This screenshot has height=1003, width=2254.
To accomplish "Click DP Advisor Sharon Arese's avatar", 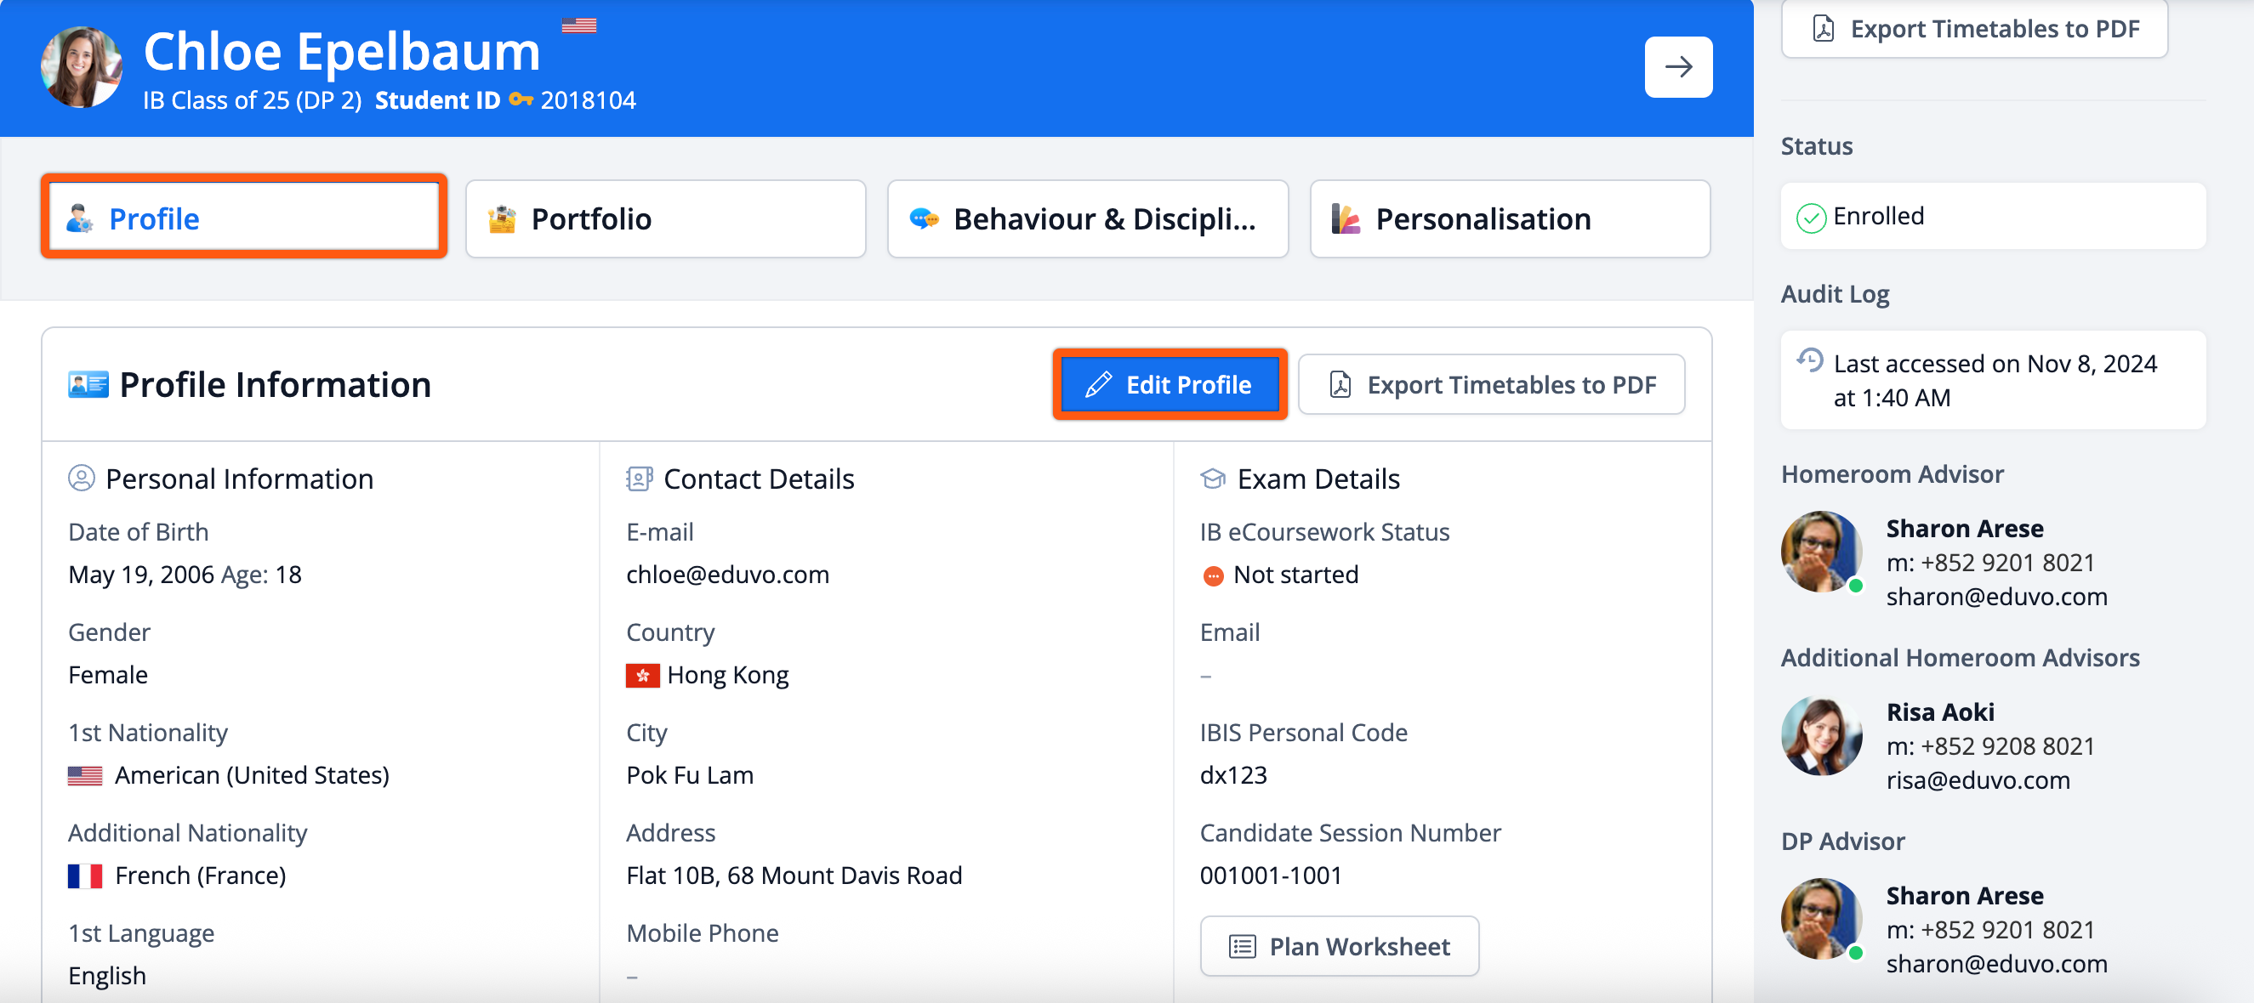I will [x=1821, y=920].
